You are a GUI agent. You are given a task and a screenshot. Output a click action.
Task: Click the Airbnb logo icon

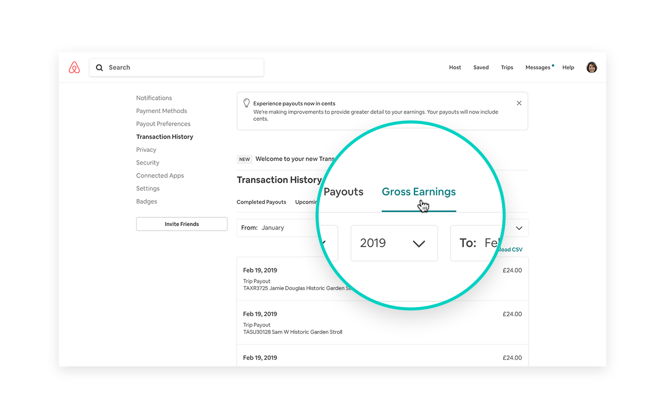74,68
